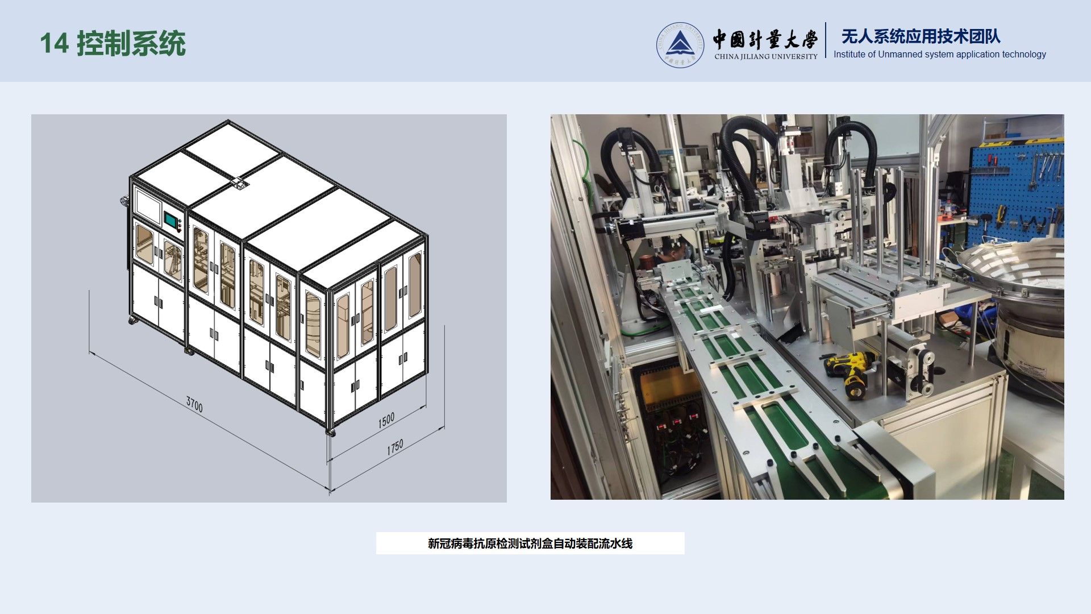Click the green touchscreen panel on cabinet

pyautogui.click(x=170, y=219)
